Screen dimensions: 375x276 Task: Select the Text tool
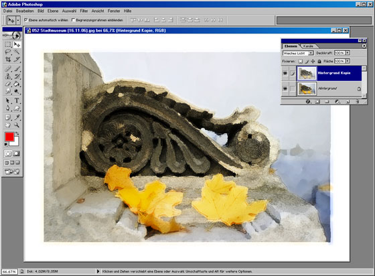(x=17, y=100)
